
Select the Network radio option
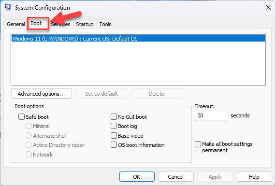(29, 155)
